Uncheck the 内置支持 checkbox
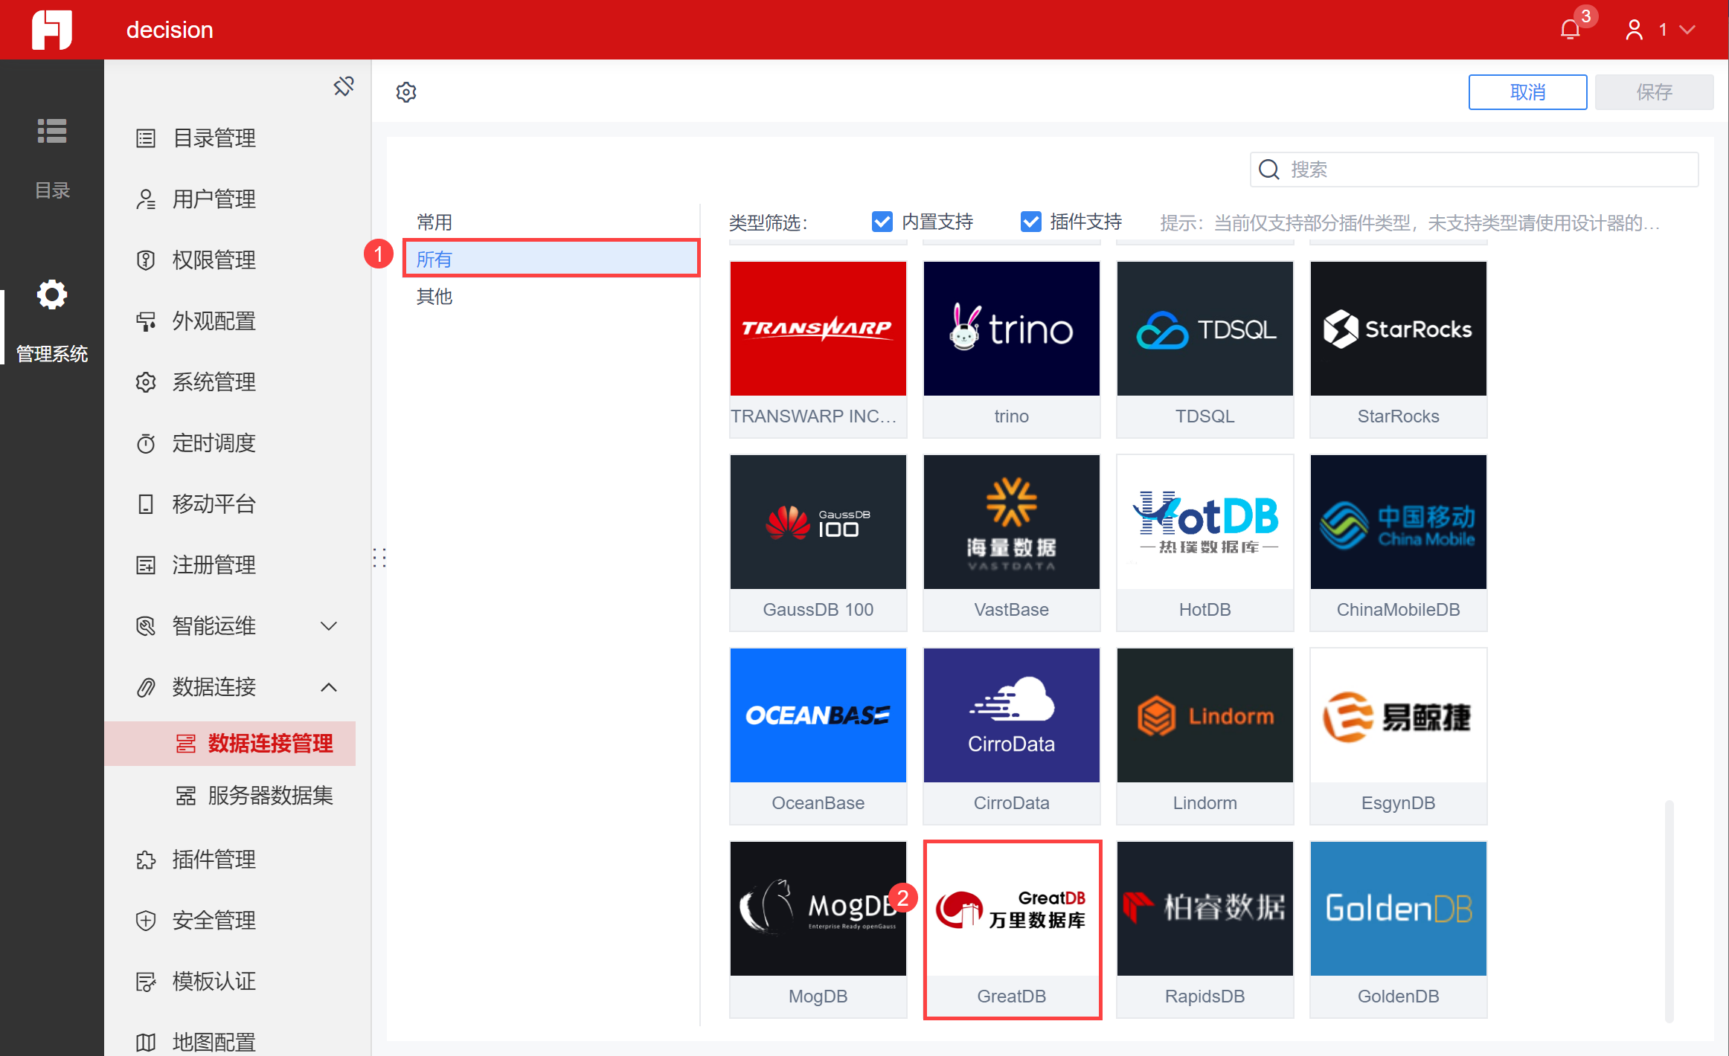This screenshot has height=1056, width=1729. tap(882, 222)
